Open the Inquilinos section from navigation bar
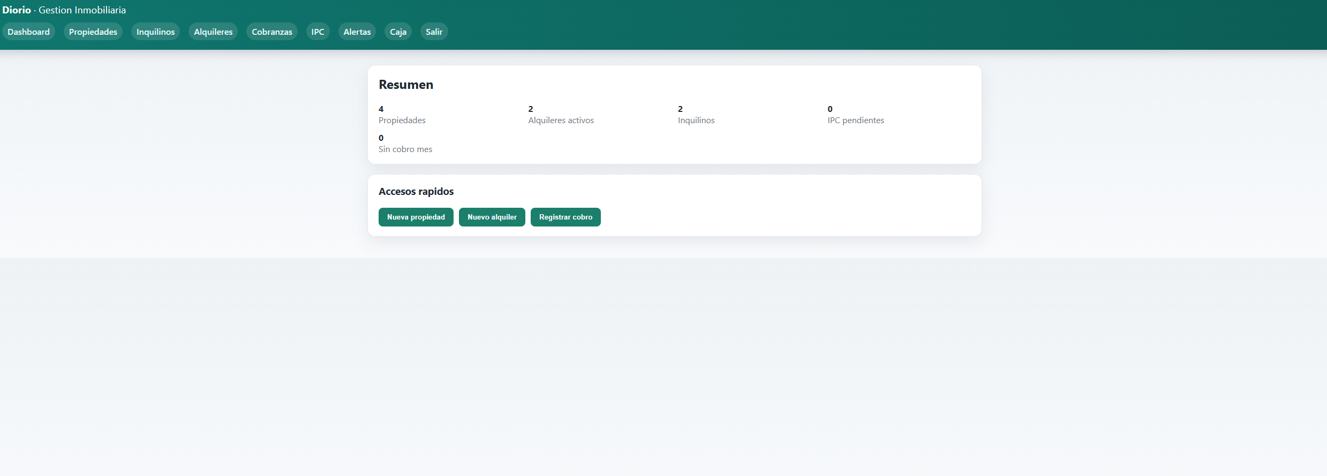This screenshot has width=1327, height=476. (155, 32)
